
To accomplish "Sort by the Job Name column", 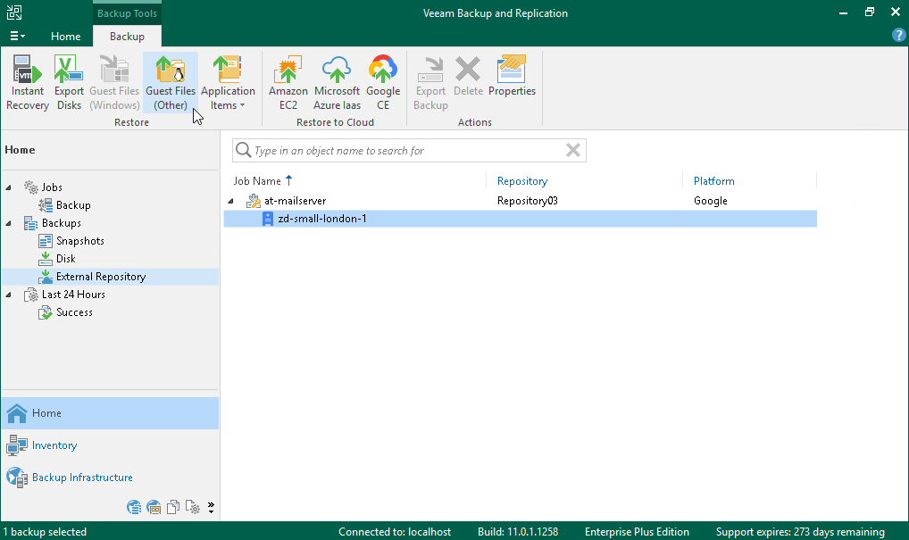I will click(x=257, y=181).
